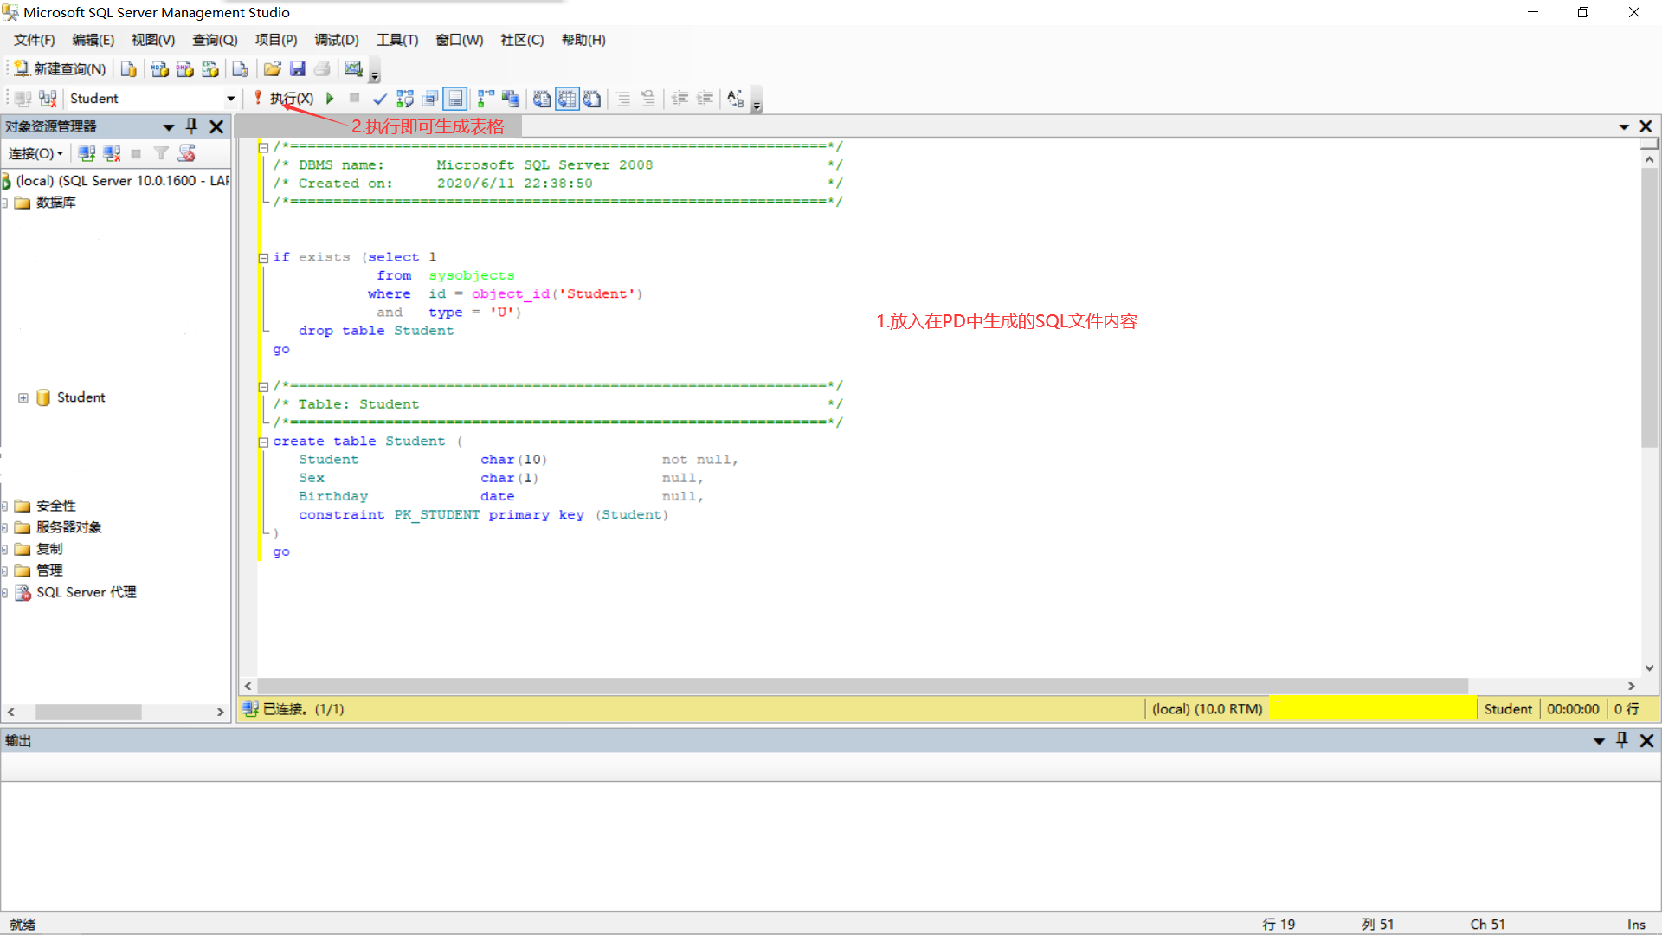This screenshot has height=935, width=1662.
Task: Decrease indent of selected lines
Action: click(x=680, y=99)
